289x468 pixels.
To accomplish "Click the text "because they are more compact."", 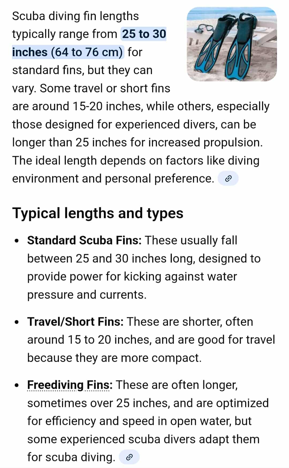I will coord(114,358).
